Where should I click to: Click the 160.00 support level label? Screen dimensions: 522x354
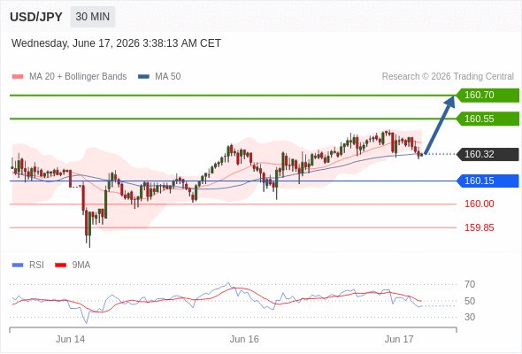coord(479,204)
